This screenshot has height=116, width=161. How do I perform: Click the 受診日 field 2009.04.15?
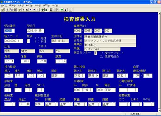[x=36, y=30]
